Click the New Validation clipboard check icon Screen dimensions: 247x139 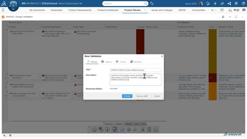tap(115, 129)
